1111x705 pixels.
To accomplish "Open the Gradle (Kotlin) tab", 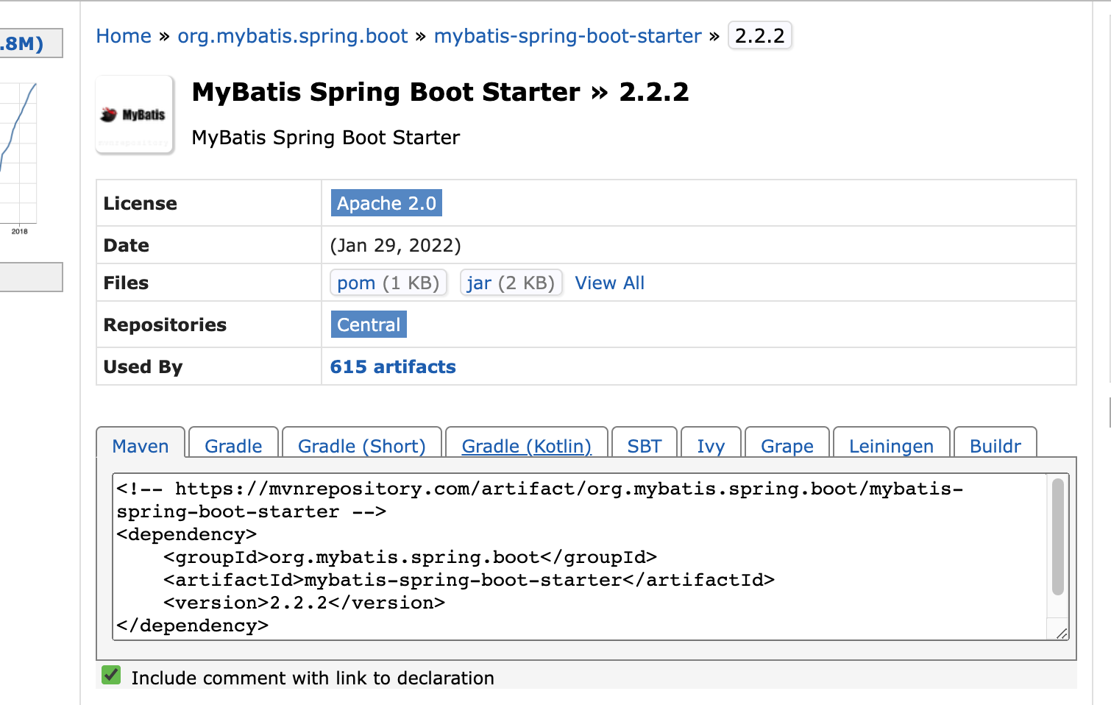I will click(x=526, y=446).
